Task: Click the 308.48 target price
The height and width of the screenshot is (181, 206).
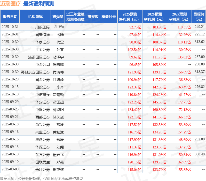Action: pos(200,154)
